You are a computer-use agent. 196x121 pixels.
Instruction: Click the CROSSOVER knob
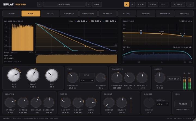[49, 103]
